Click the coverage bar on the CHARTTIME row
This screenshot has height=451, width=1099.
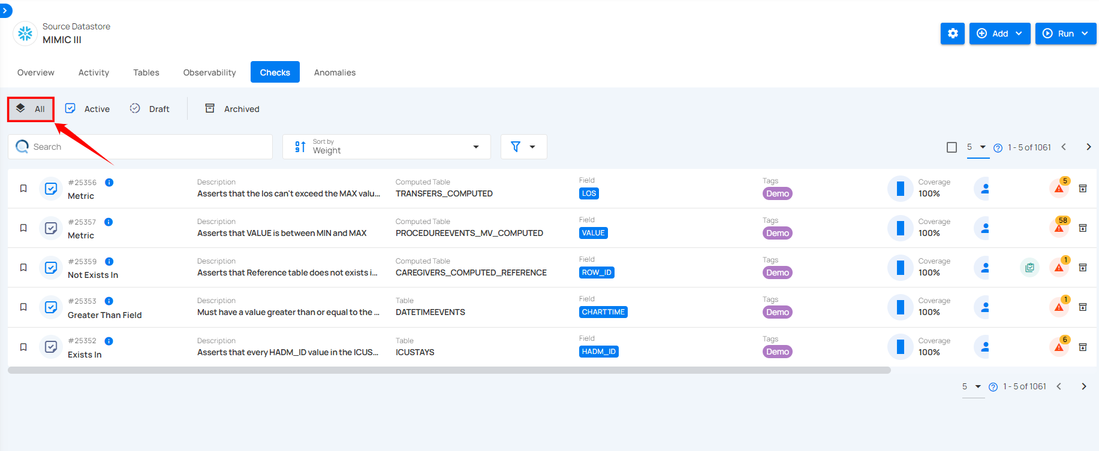[x=900, y=307]
